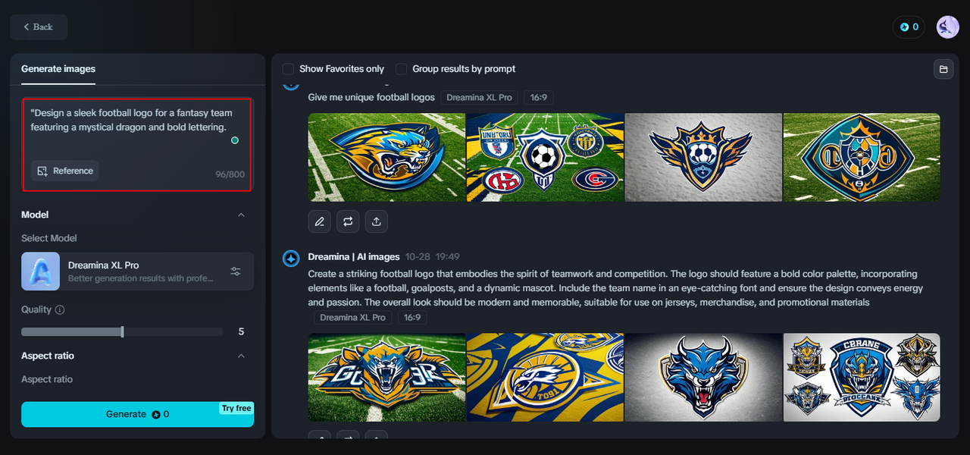Select the Generate images tab

(x=58, y=69)
